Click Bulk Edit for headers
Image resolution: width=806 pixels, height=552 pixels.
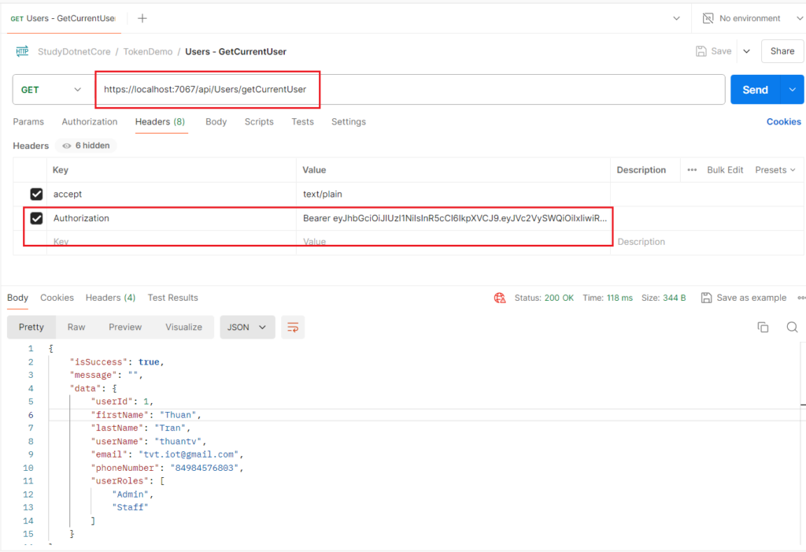pos(725,170)
